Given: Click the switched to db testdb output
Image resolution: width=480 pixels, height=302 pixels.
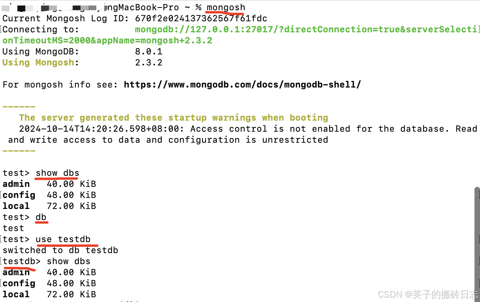Looking at the screenshot, I should click(60, 250).
